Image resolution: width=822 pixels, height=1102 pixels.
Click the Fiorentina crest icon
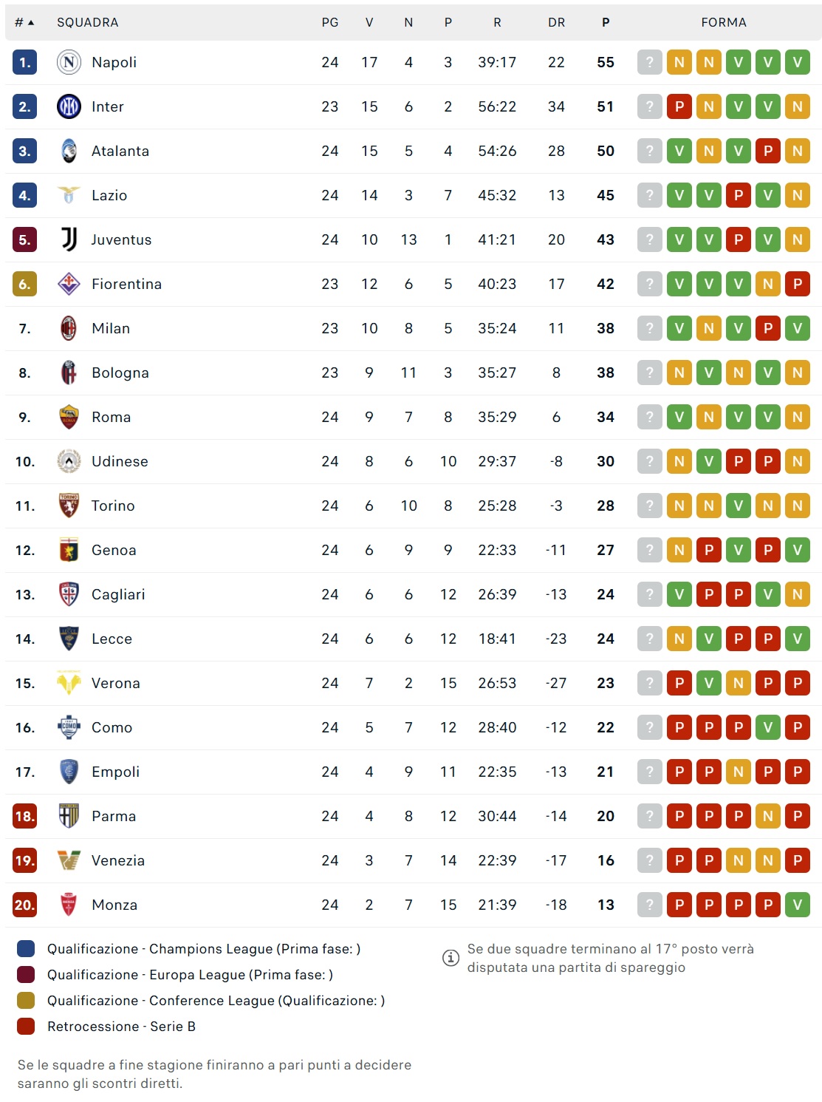pos(69,284)
